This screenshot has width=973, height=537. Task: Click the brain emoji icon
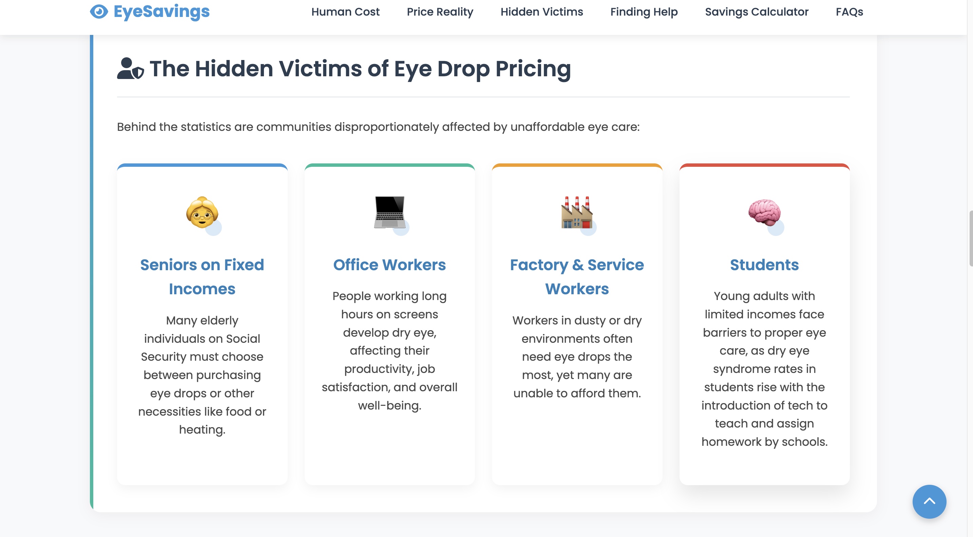click(x=764, y=212)
